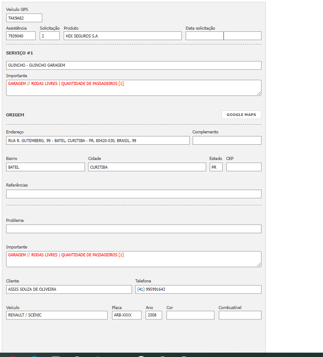
Task: Select the Telefone number field
Action: pyautogui.click(x=198, y=289)
